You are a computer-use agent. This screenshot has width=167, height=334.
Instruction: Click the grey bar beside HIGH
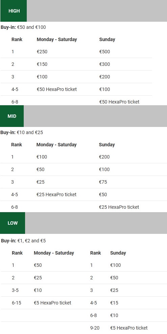tap(97, 11)
